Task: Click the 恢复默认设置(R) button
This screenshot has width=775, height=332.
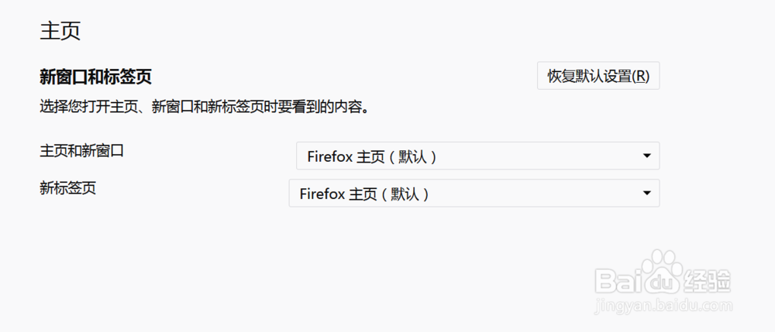Action: point(598,77)
